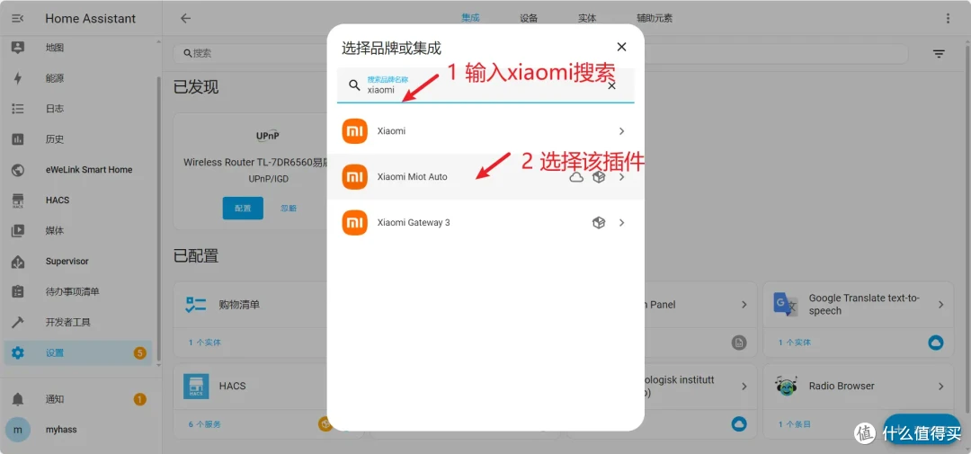Click the notifications badge showing 1

tap(140, 399)
